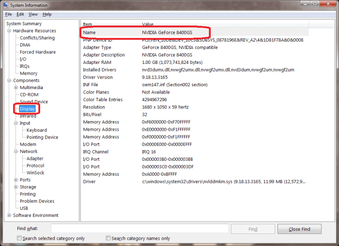Click the Close Find button
The image size is (339, 246).
click(299, 229)
